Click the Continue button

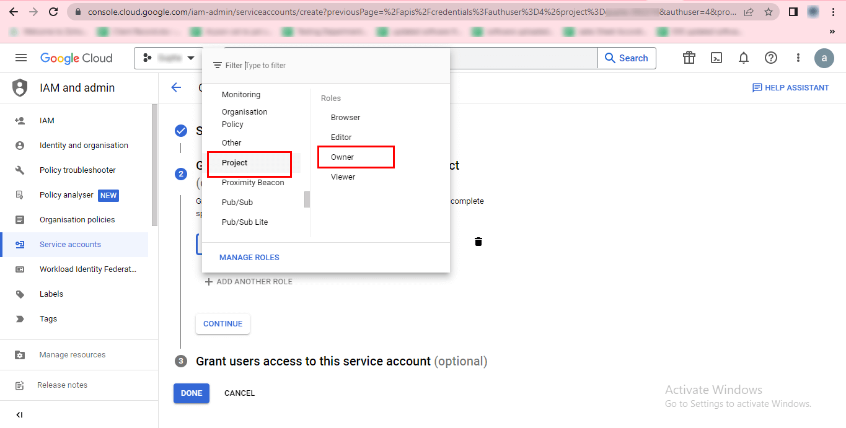(223, 324)
